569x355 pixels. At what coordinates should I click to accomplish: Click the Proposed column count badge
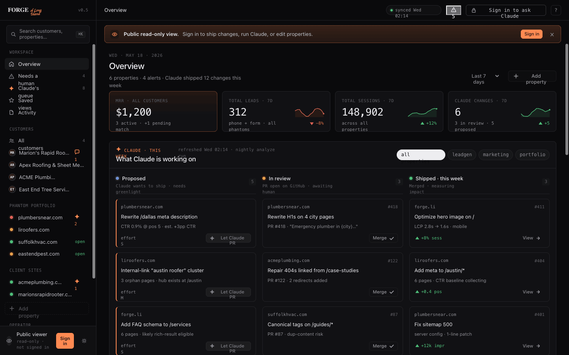[252, 181]
